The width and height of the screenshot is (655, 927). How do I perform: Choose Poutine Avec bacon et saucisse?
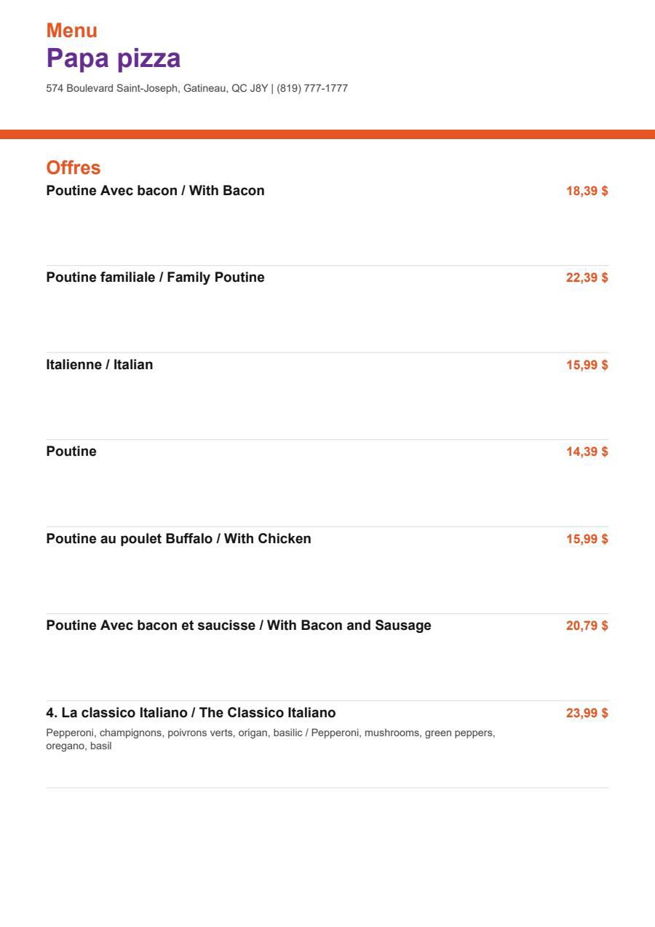[x=239, y=626]
